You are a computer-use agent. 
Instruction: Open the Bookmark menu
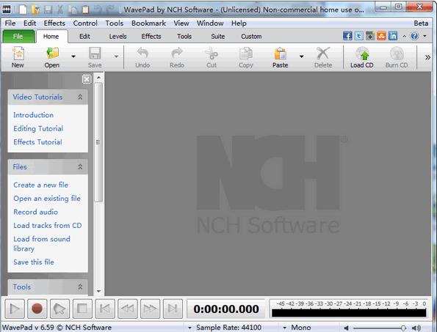point(148,23)
